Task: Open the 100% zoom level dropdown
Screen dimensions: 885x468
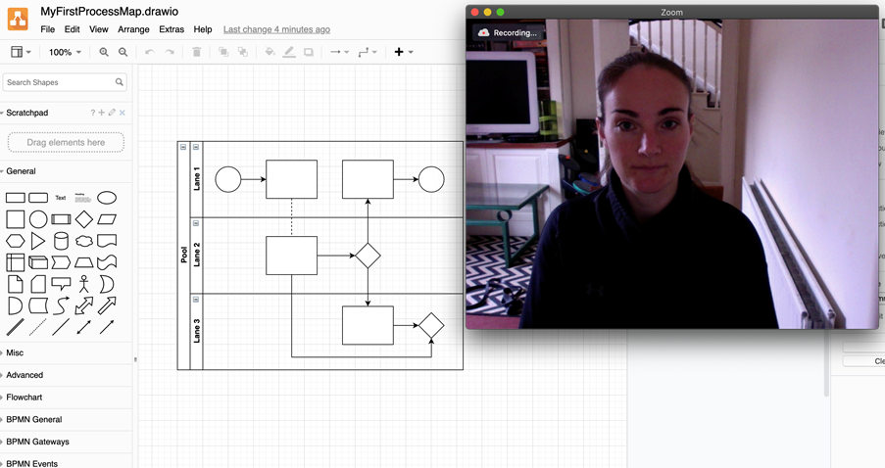Action: (x=66, y=52)
